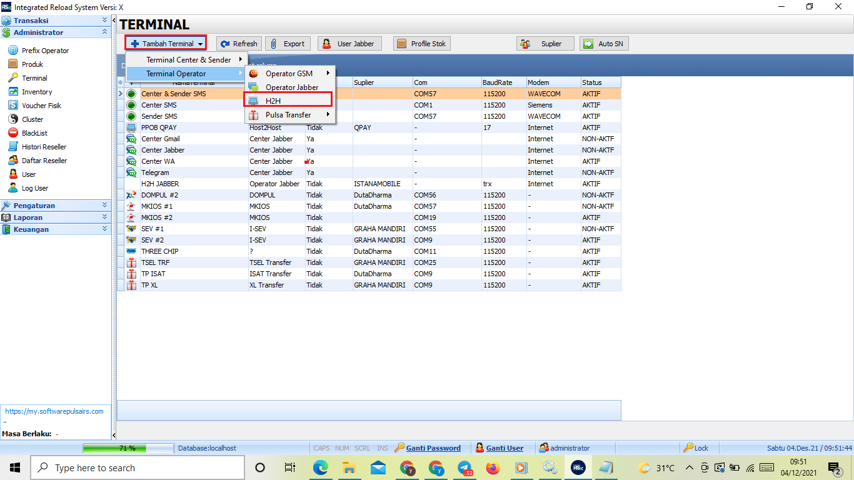Screen dimensions: 854x480
Task: Choose Operator Jabber in the submenu
Action: coord(291,87)
